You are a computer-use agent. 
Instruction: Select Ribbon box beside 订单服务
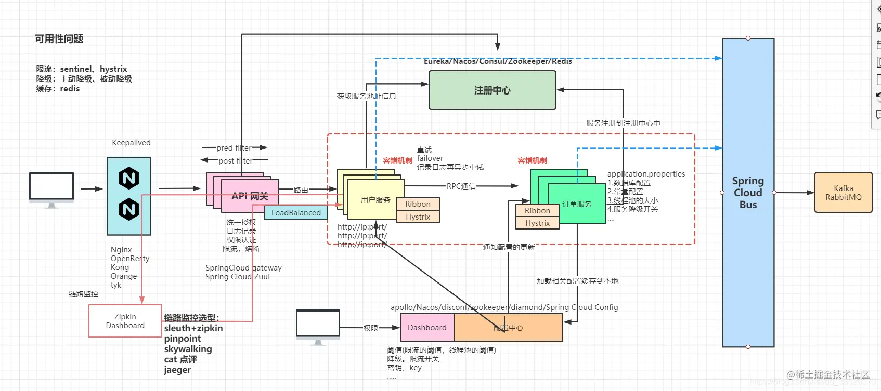537,210
